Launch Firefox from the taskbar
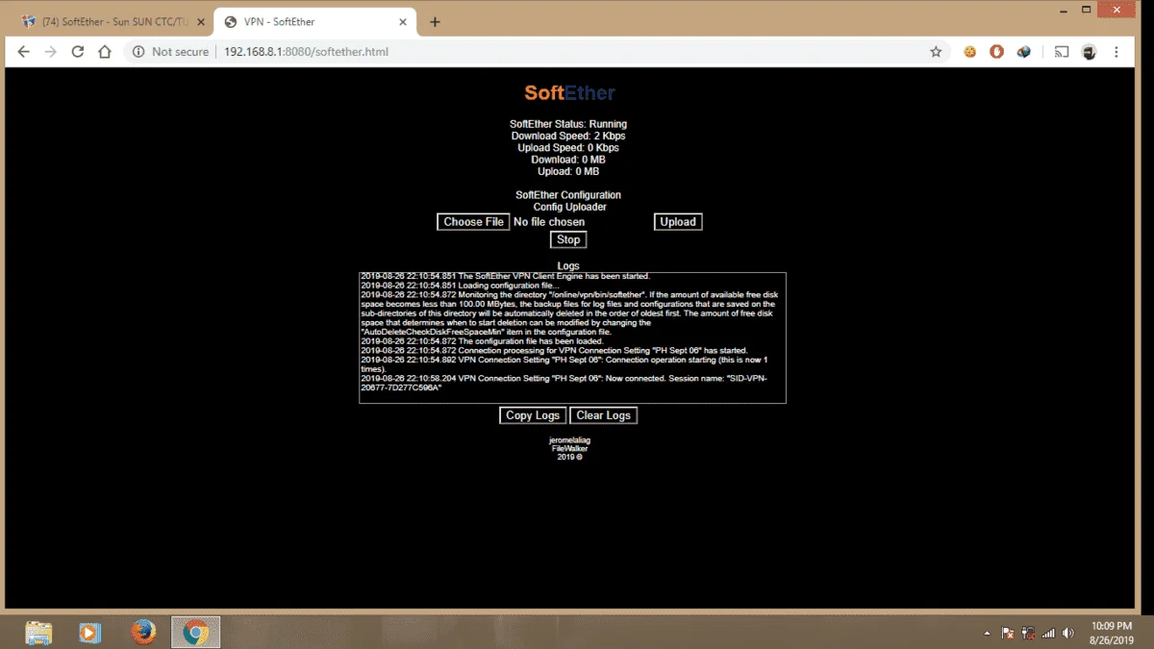Screen dimensions: 1154x649 [143, 632]
